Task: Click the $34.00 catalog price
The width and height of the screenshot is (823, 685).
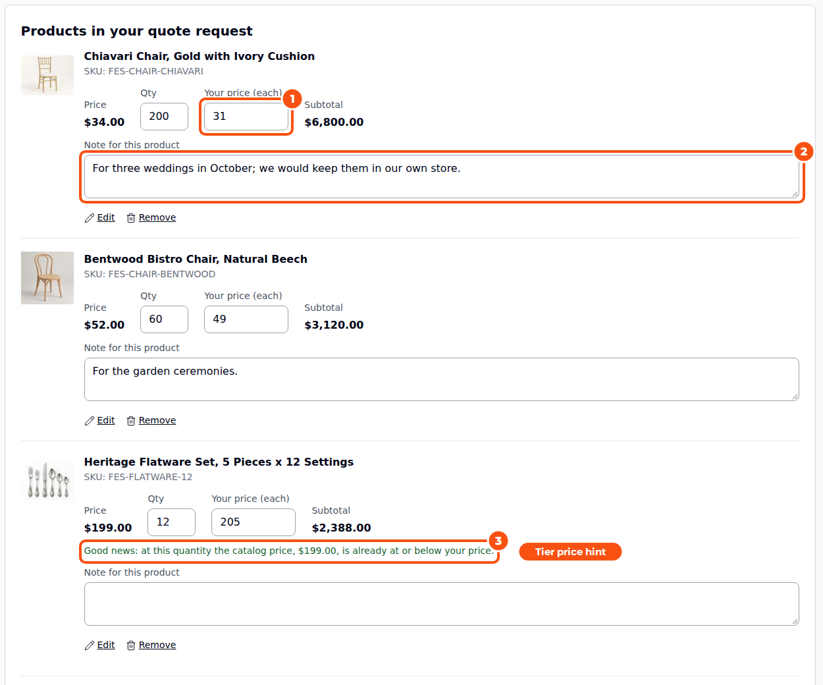Action: (104, 122)
